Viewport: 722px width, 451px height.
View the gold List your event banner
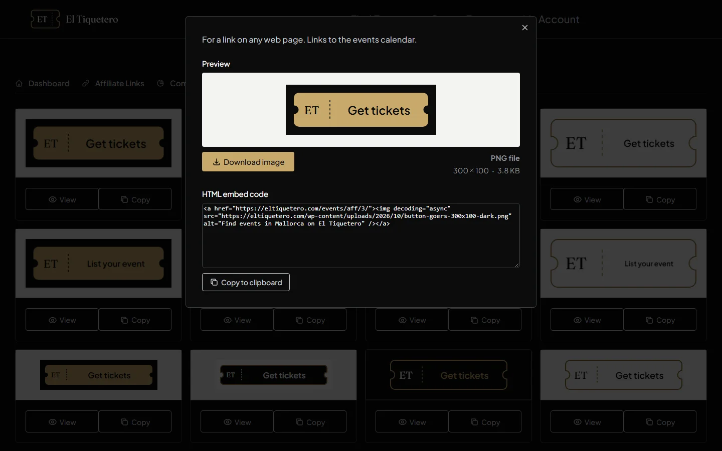pos(62,320)
